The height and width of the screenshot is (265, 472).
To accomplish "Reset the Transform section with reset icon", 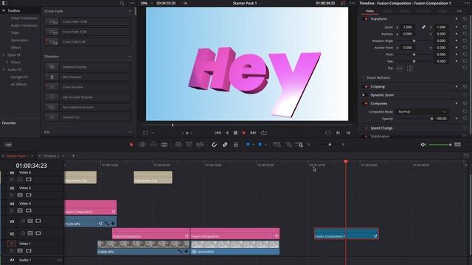I will coord(465,19).
